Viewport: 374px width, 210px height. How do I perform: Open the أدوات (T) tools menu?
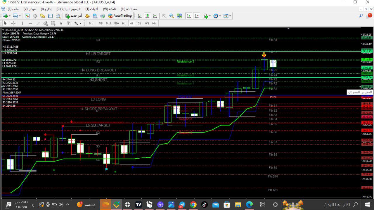(x=91, y=9)
